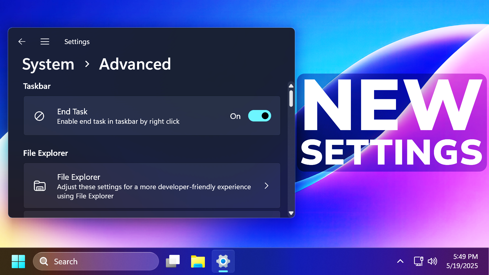The width and height of the screenshot is (489, 275).
Task: Turn off the End Task toggle
Action: tap(259, 116)
